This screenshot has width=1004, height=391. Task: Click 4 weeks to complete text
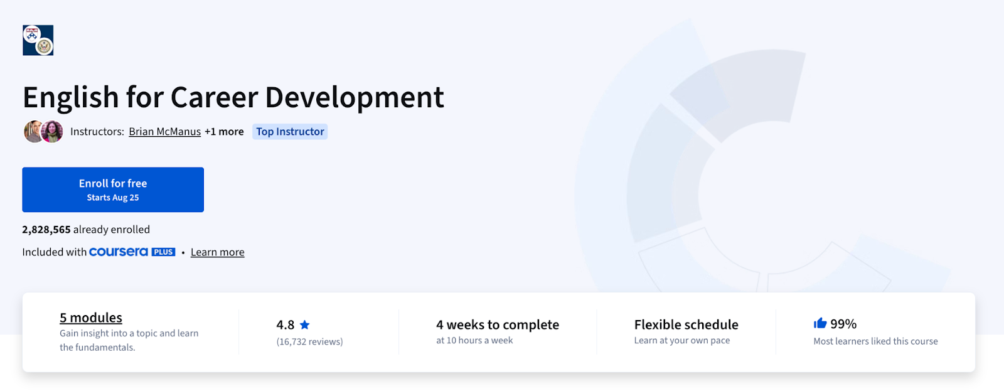[498, 324]
